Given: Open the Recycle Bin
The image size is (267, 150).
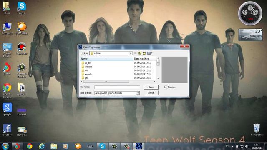Looking at the screenshot, I should coord(257,130).
